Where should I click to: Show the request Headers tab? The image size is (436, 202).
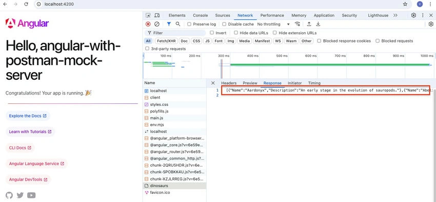pyautogui.click(x=229, y=83)
